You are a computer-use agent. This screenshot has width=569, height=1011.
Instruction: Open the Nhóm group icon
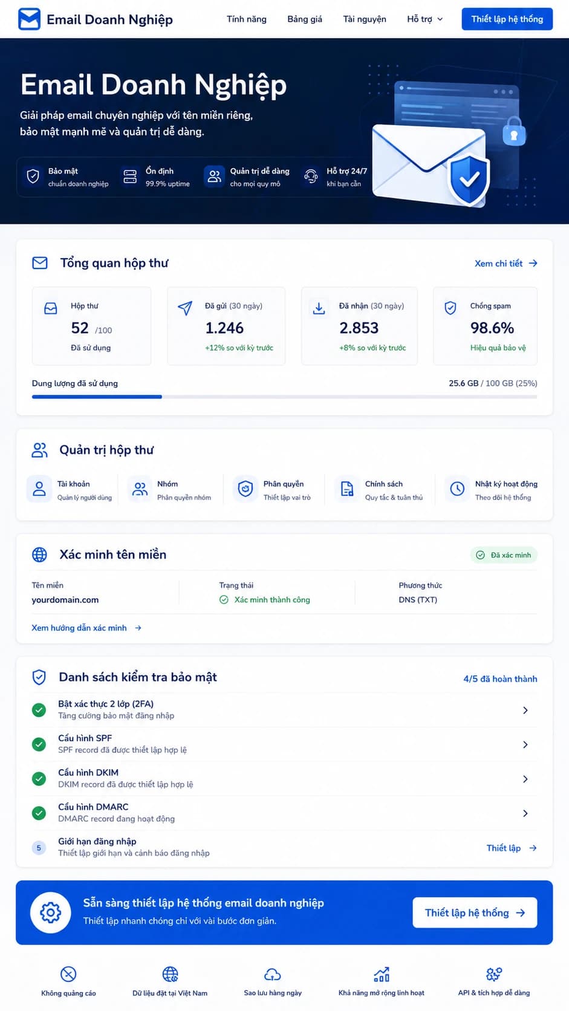click(140, 489)
